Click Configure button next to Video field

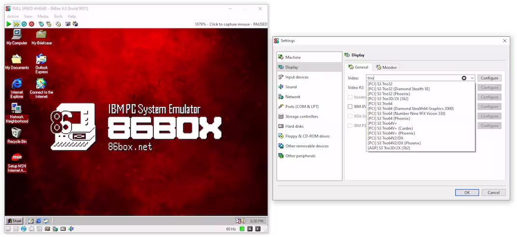(x=490, y=78)
